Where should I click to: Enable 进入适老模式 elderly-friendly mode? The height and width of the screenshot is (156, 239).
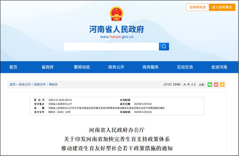pyautogui.click(x=222, y=7)
